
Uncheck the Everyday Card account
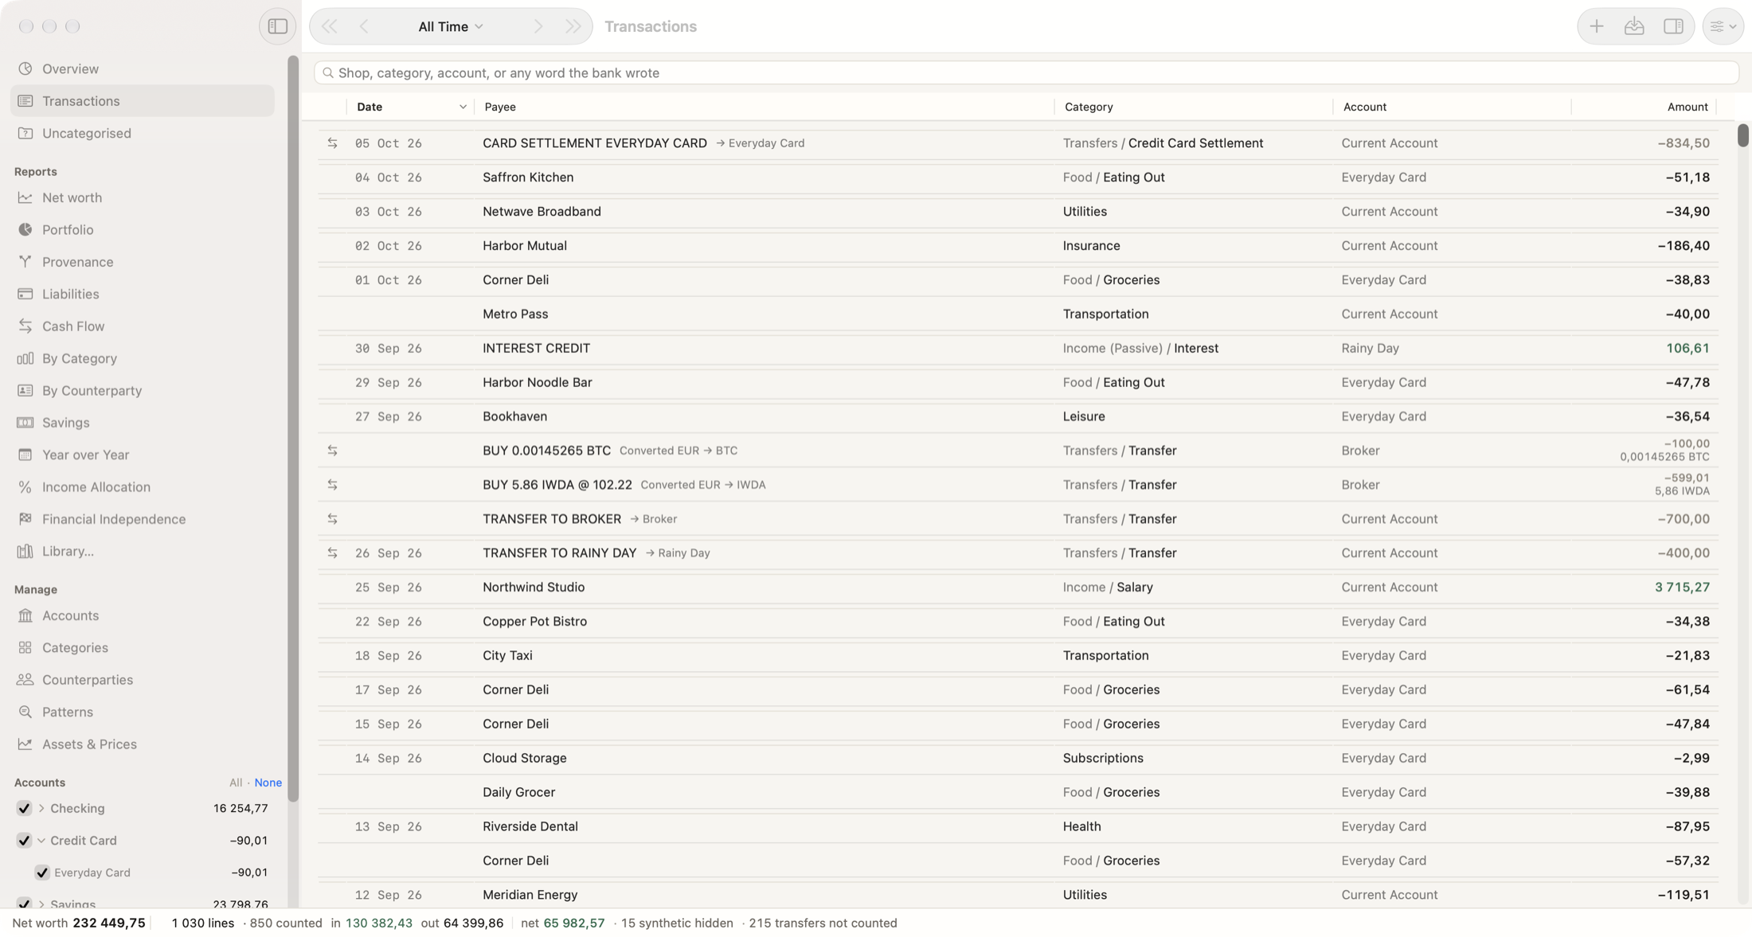click(x=42, y=873)
